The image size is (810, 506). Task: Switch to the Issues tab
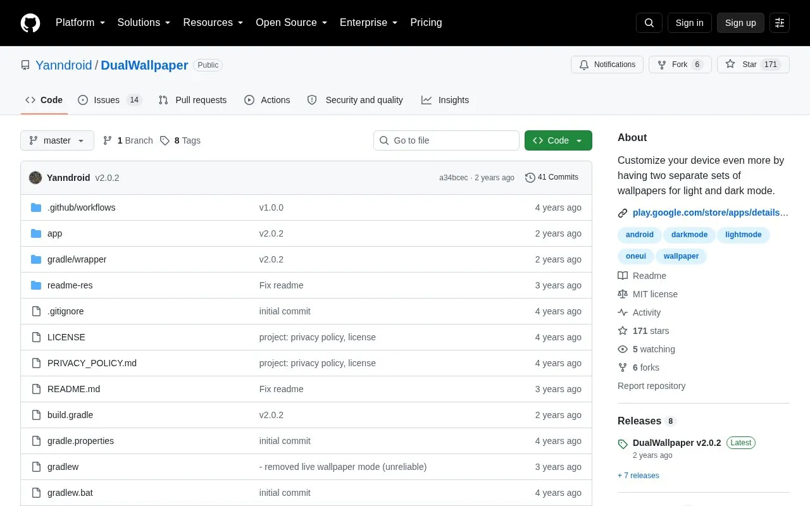[x=110, y=100]
